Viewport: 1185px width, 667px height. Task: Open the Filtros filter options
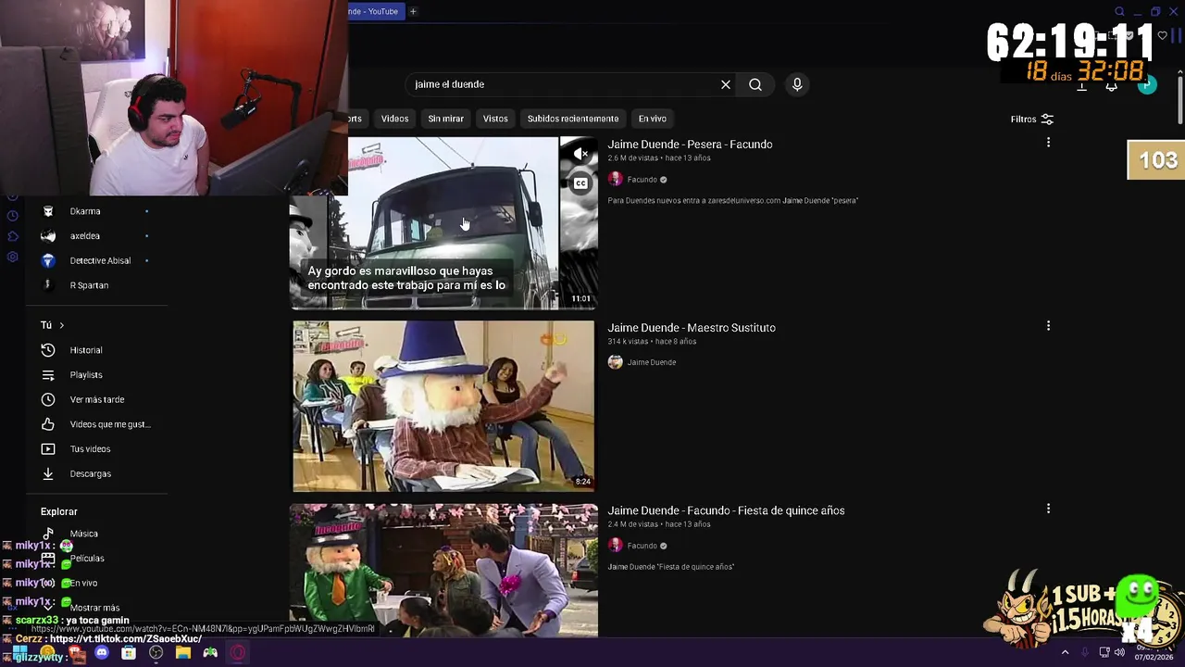pyautogui.click(x=1032, y=119)
